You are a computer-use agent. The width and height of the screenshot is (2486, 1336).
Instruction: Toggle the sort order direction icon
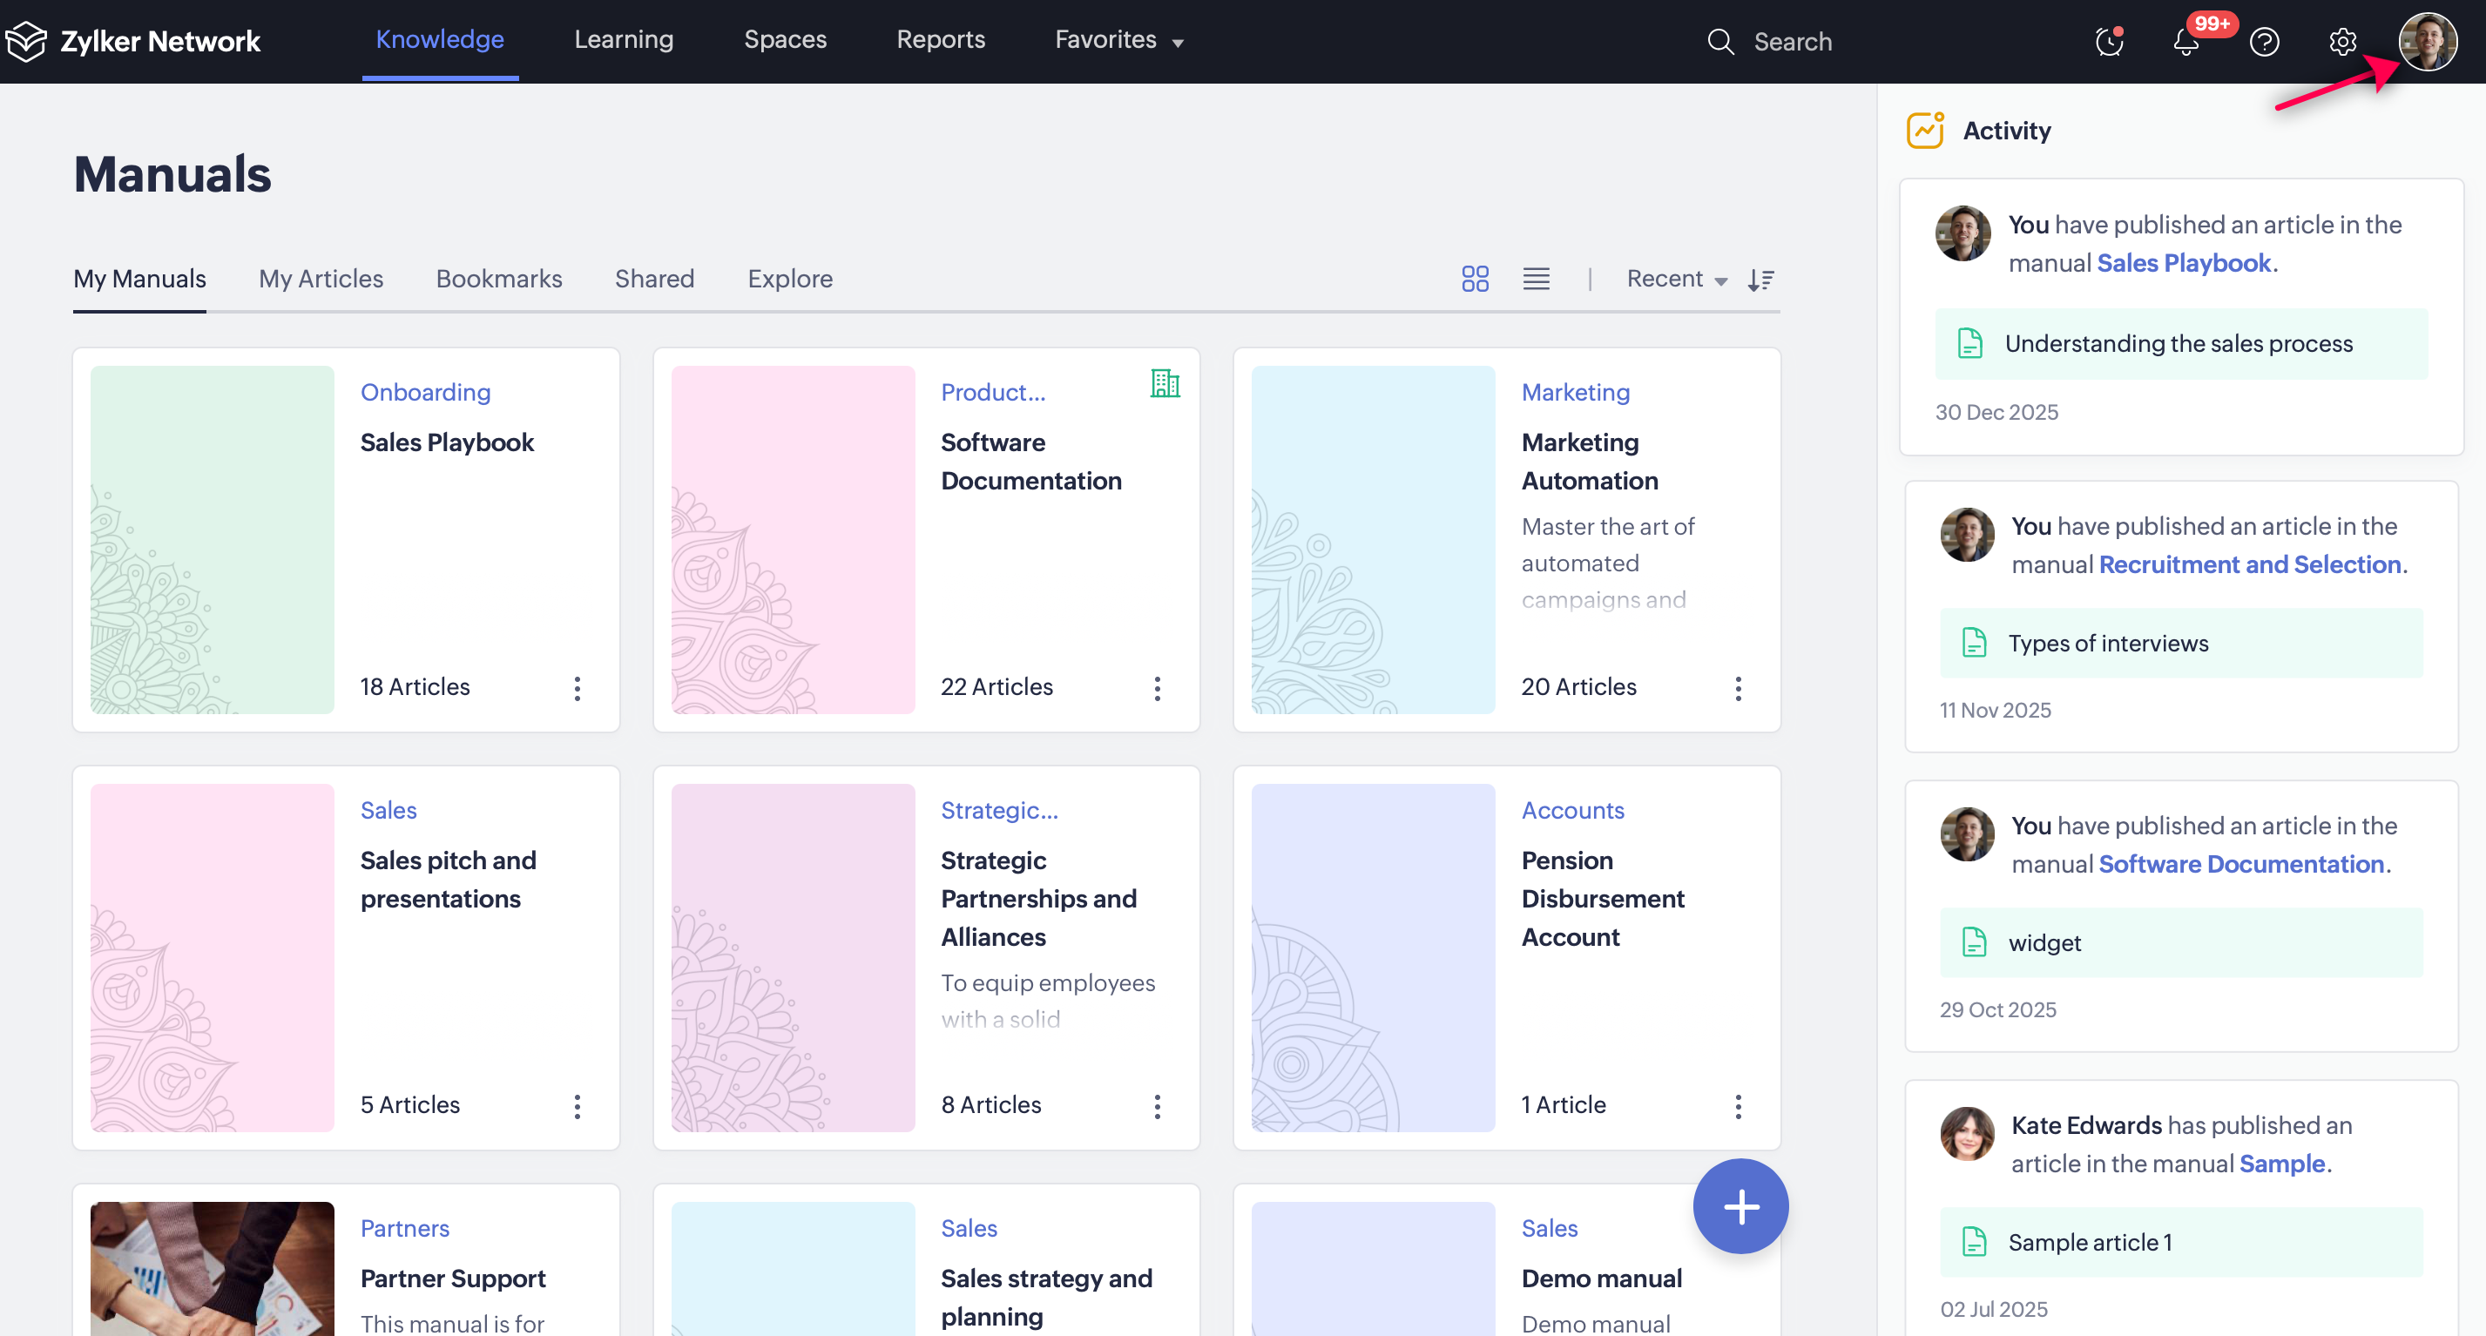pyautogui.click(x=1760, y=280)
